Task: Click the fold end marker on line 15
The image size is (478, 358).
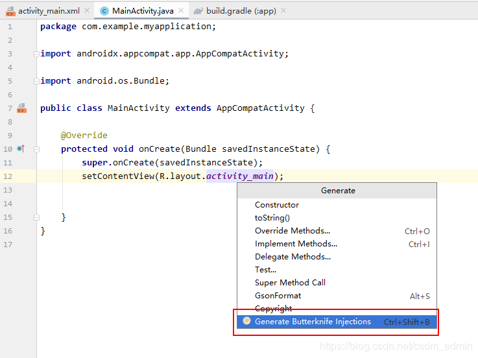Action: 36,217
